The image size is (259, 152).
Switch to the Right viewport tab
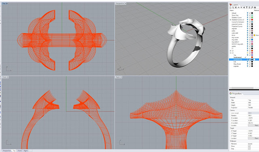click(25, 150)
